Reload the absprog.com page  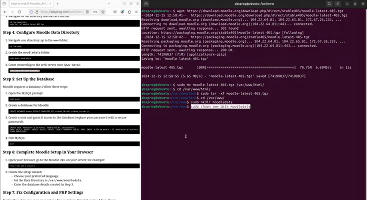(x=19, y=12)
